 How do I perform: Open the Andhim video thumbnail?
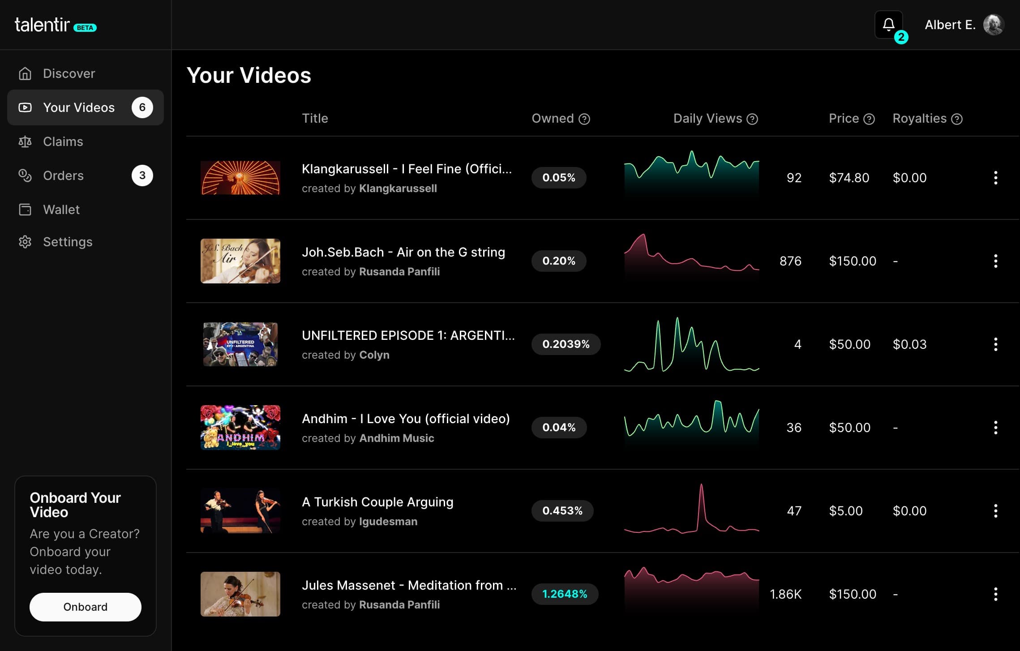coord(240,428)
